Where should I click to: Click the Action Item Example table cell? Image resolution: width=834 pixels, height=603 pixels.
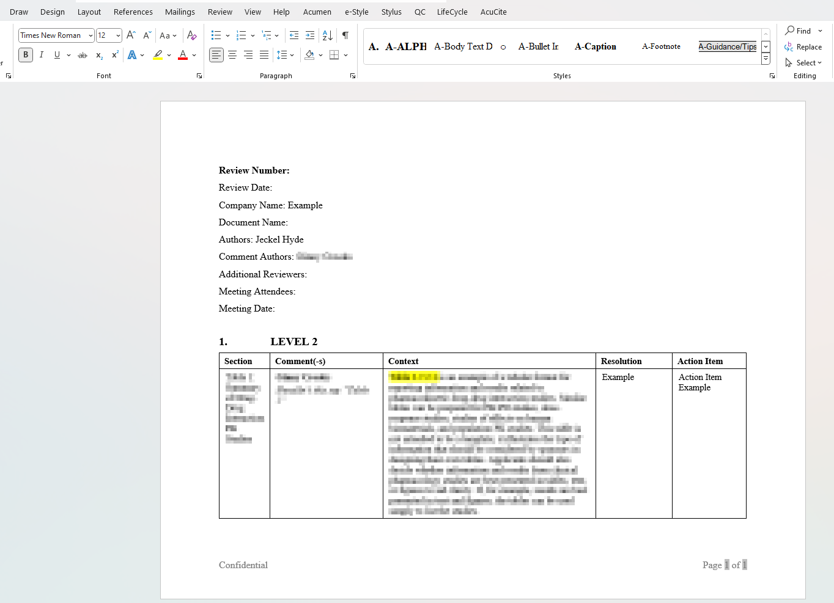point(709,443)
